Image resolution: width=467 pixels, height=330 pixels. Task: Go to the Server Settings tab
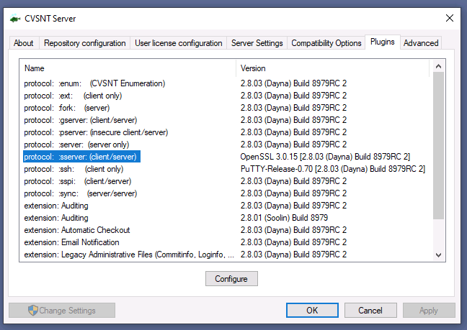point(257,43)
